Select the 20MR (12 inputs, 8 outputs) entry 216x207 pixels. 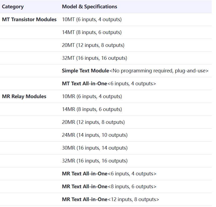(93, 122)
